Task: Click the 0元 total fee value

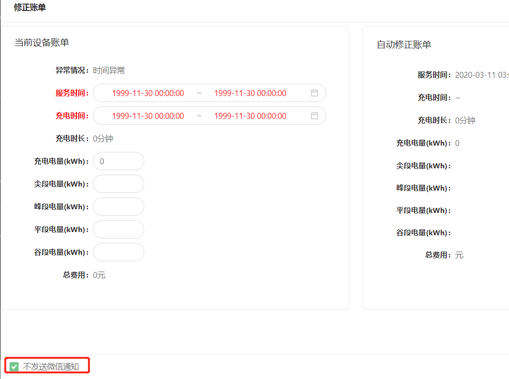Action: (99, 275)
